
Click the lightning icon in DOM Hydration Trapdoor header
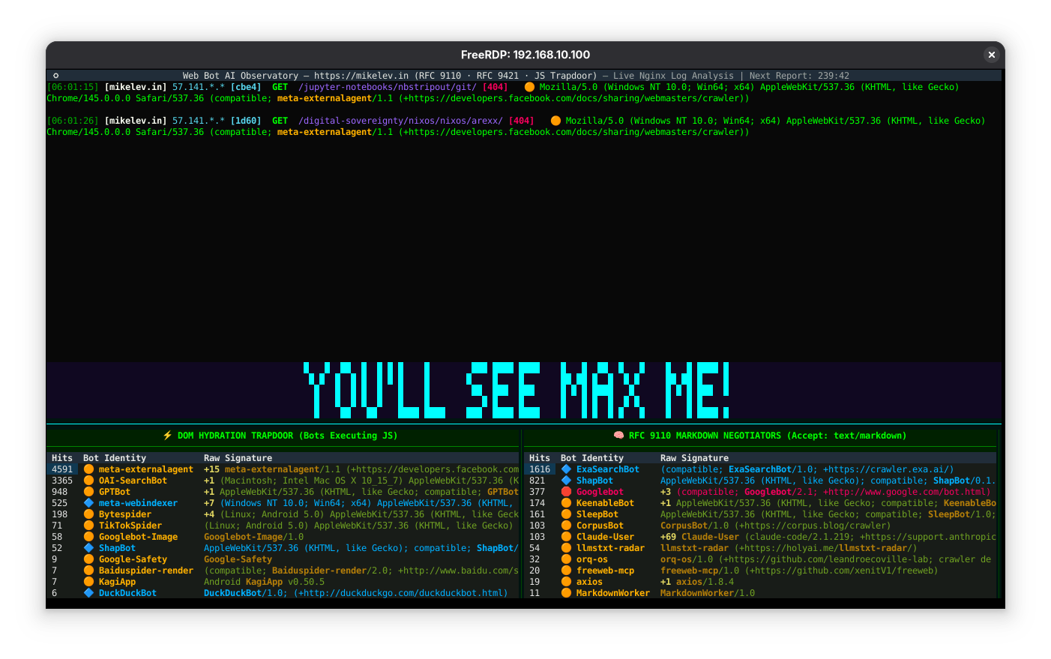point(167,436)
